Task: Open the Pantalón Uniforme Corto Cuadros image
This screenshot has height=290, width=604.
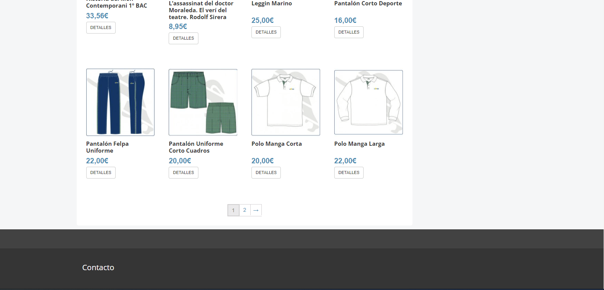Action: tap(203, 102)
